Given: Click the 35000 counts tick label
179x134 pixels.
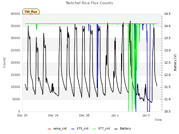Looking at the screenshot, I should (15, 26).
